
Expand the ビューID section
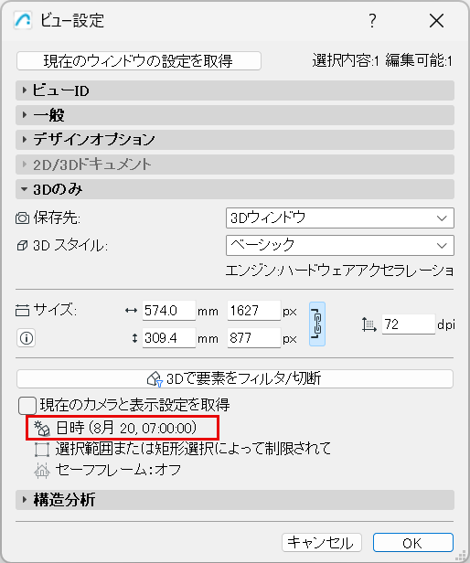[x=235, y=90]
